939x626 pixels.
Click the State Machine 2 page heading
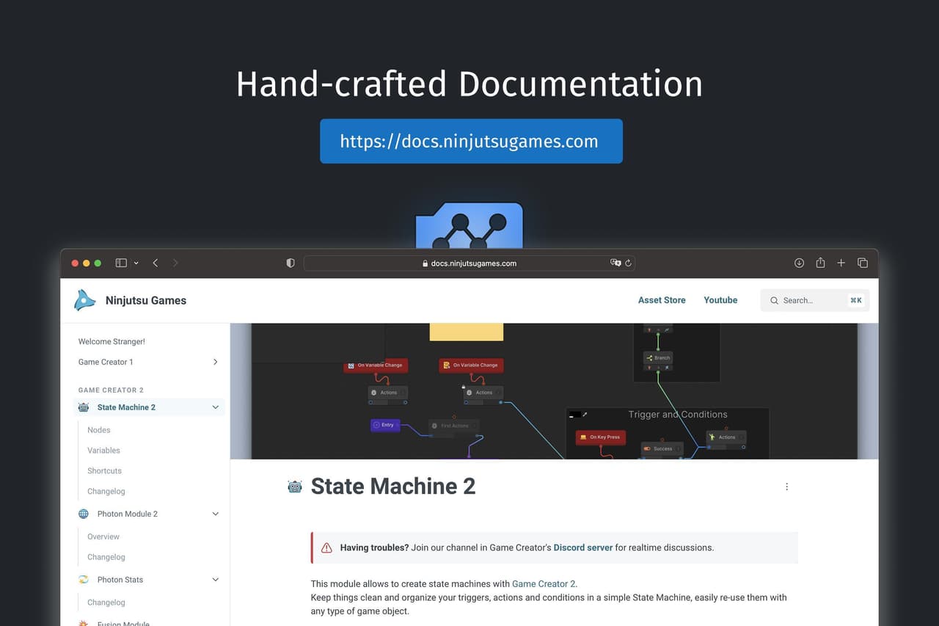coord(393,486)
